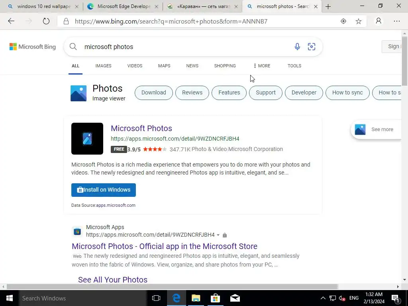Click the horizontal scrollbar thumb

point(172,286)
